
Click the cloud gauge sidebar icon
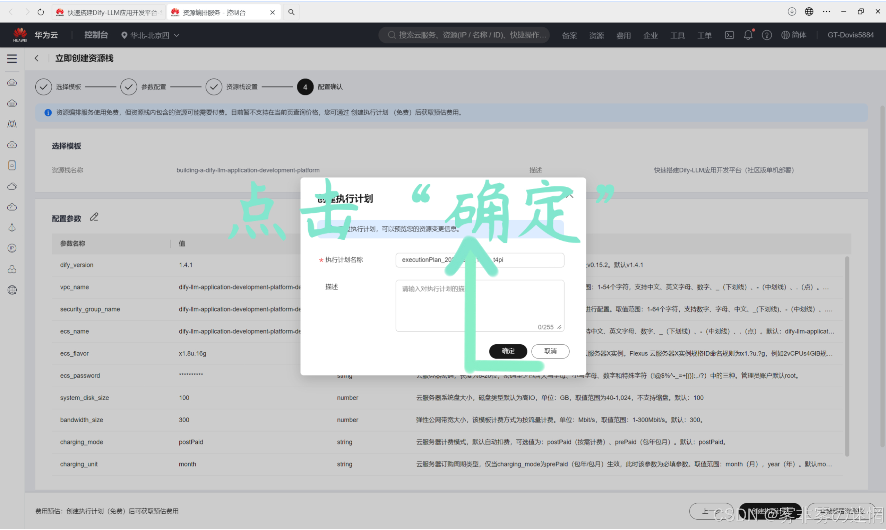tap(12, 207)
